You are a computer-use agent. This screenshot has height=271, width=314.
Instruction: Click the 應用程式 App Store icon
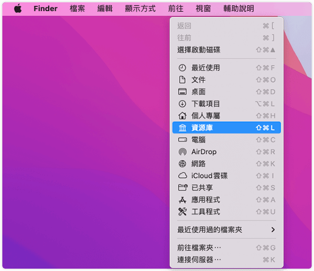pyautogui.click(x=182, y=200)
